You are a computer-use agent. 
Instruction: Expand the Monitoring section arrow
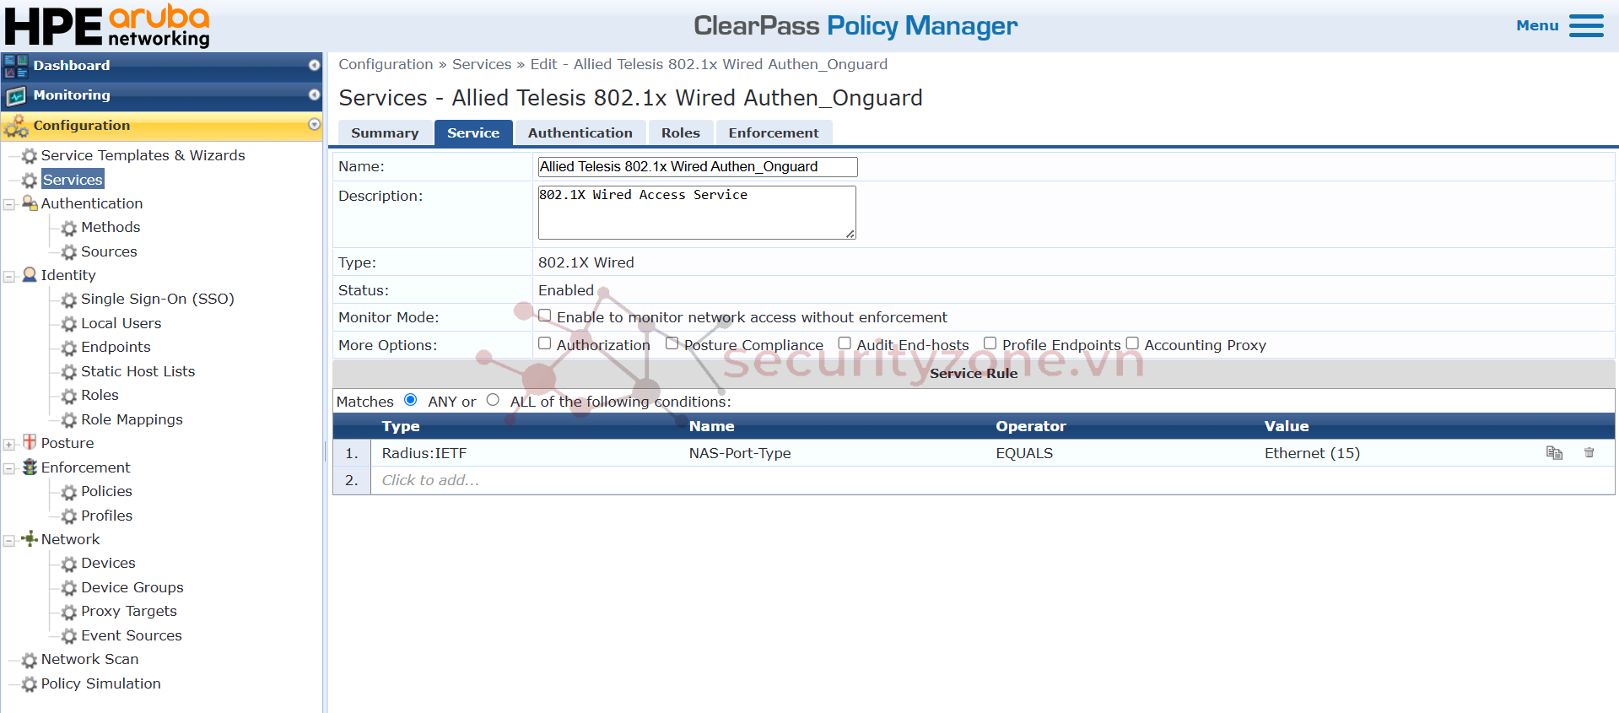[x=314, y=95]
